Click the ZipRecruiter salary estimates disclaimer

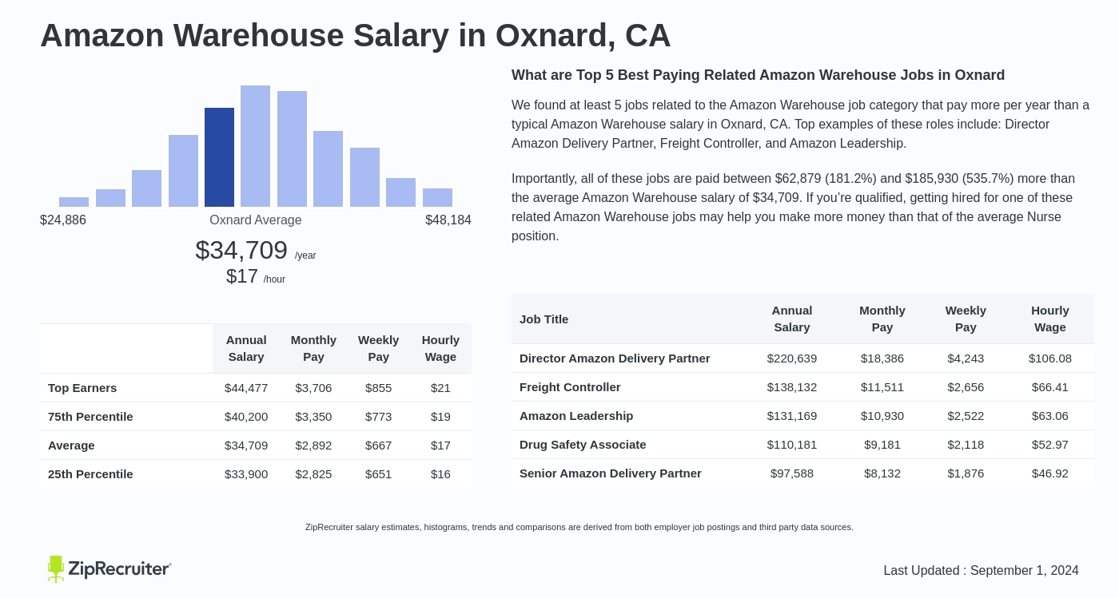tap(579, 527)
